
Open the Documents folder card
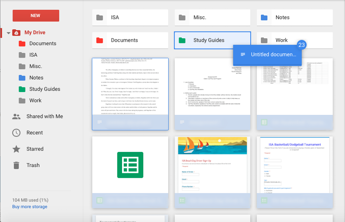pyautogui.click(x=130, y=40)
